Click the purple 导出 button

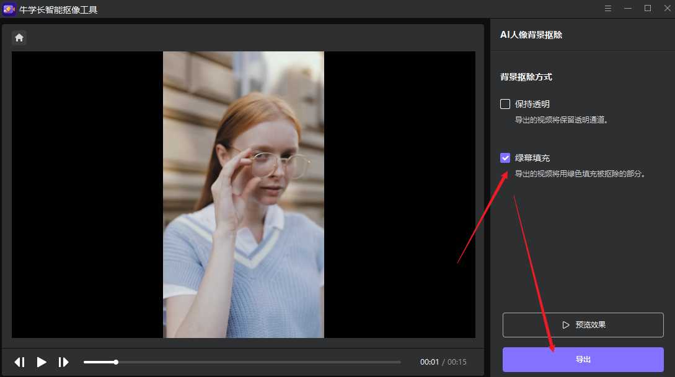[x=583, y=360]
